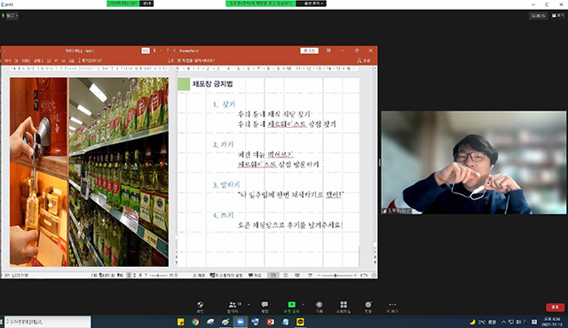568x328 pixels.
Task: Click the Windows taskbar search box
Action: 47,322
